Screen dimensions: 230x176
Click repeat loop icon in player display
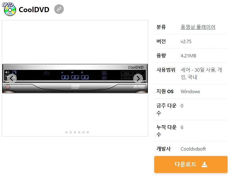tap(47, 73)
